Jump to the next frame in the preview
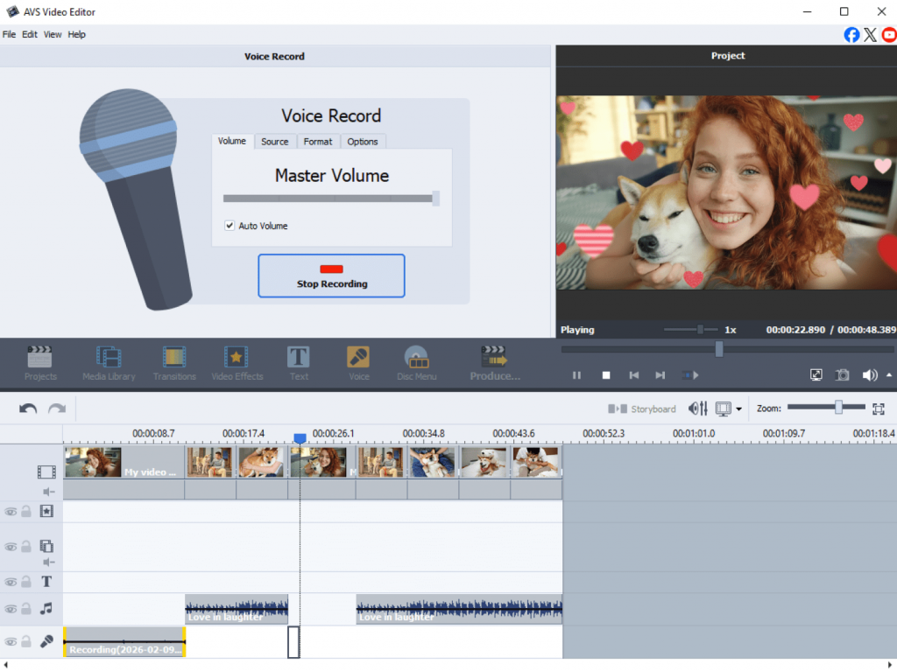Viewport: 897px width, 671px height. (x=660, y=375)
